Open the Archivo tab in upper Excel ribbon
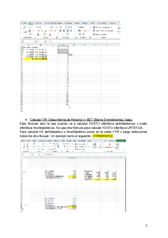This screenshot has height=238, width=168. 24,23
